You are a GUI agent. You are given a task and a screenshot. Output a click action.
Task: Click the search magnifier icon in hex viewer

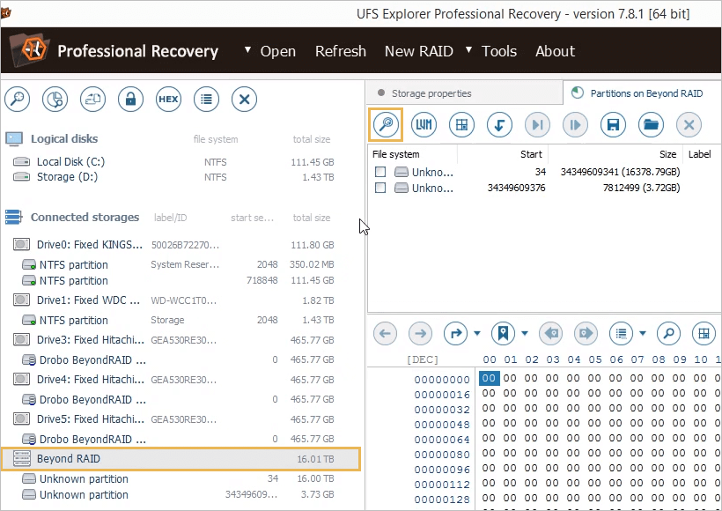tap(668, 333)
